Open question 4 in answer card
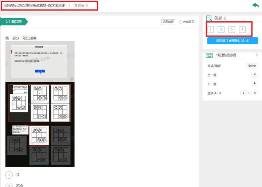 tap(242, 29)
